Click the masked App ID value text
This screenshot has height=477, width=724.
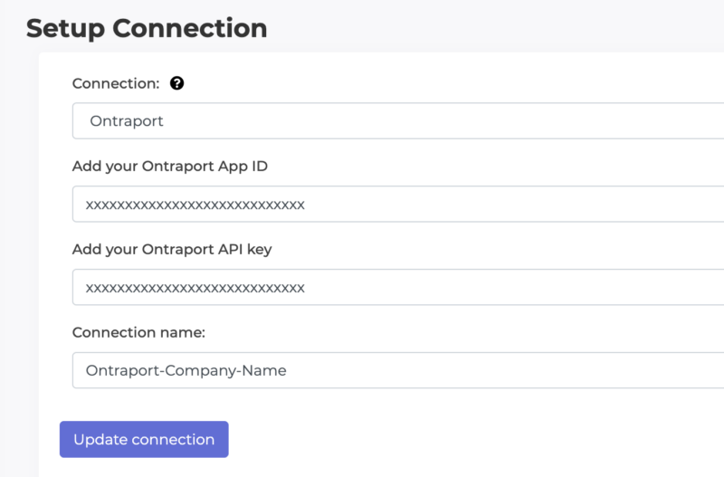(x=195, y=205)
